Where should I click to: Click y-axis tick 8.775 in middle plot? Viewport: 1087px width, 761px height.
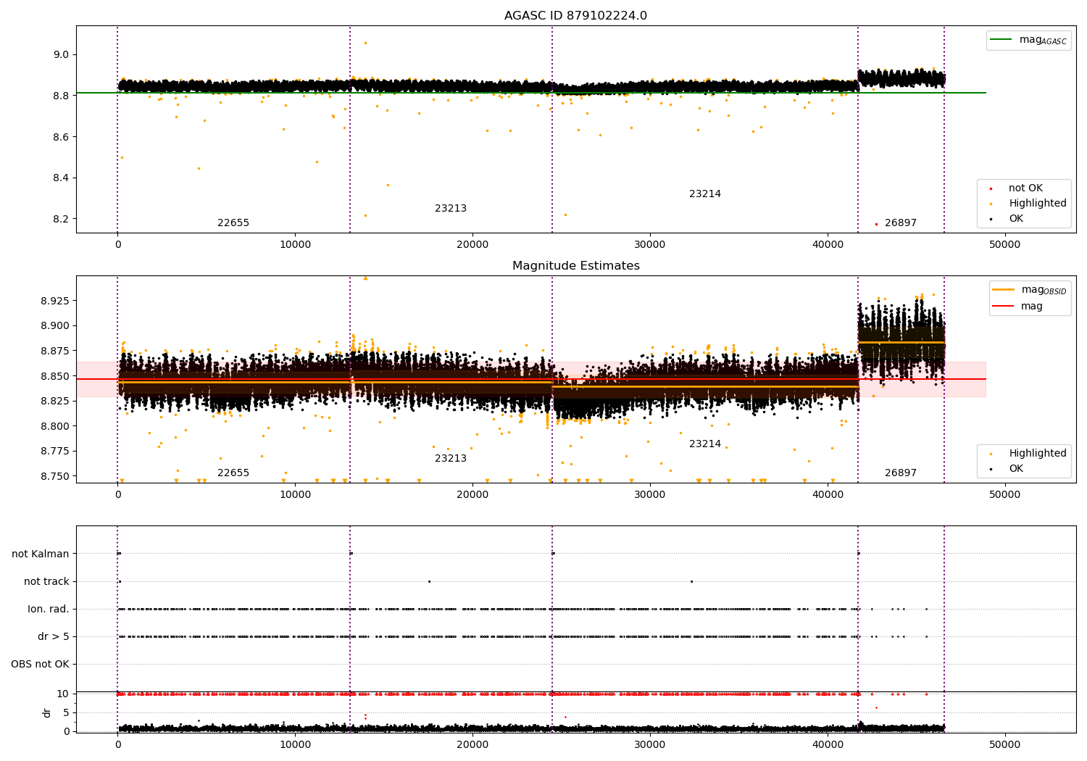point(56,451)
